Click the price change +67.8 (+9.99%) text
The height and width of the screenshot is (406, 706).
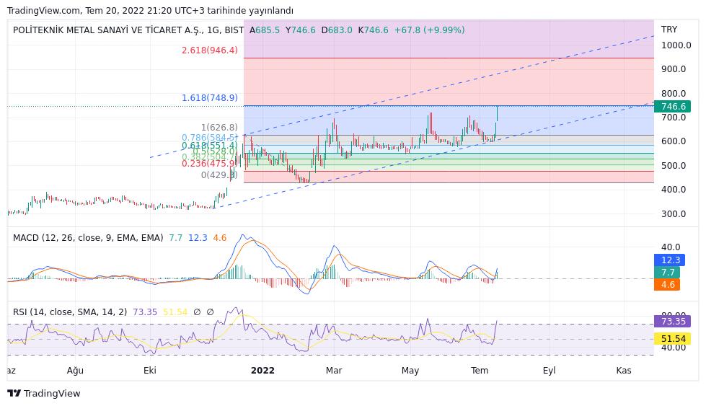(x=430, y=30)
